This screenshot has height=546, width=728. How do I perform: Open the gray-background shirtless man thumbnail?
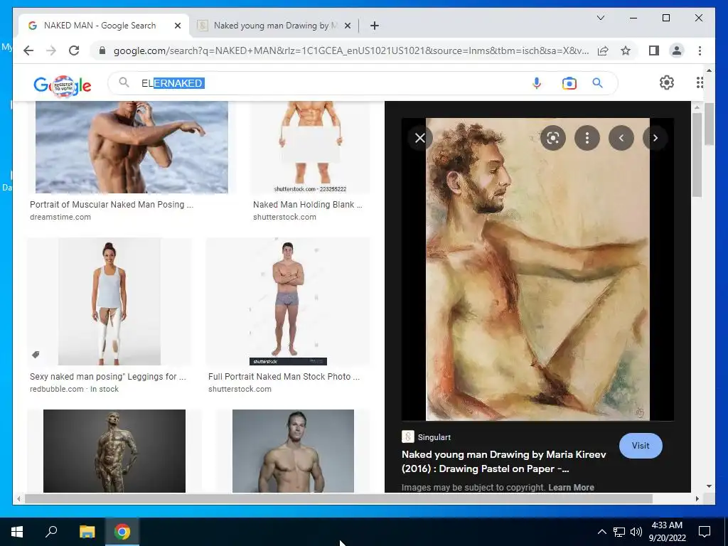tap(293, 451)
